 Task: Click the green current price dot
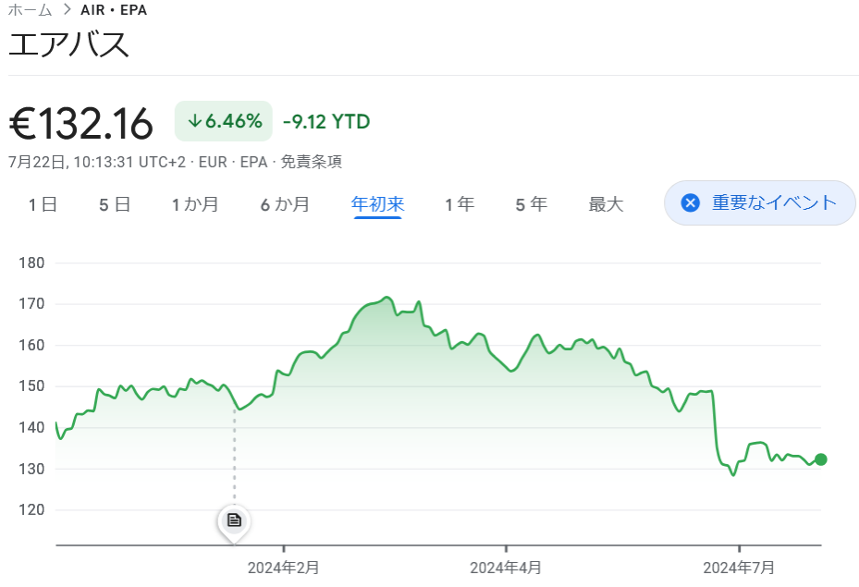click(x=819, y=459)
